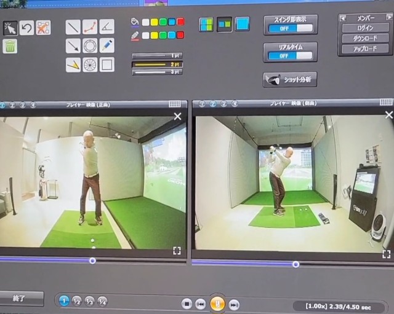
Task: Select the pointer selection tool
Action: pos(10,28)
